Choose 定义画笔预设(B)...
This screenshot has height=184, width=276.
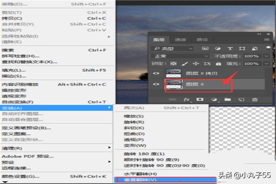point(56,128)
